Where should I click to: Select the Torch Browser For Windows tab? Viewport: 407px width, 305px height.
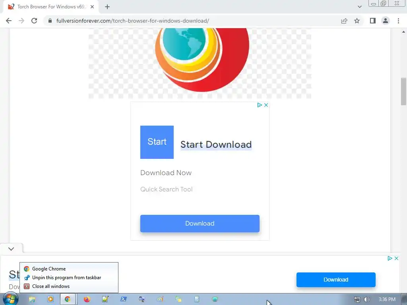51,7
